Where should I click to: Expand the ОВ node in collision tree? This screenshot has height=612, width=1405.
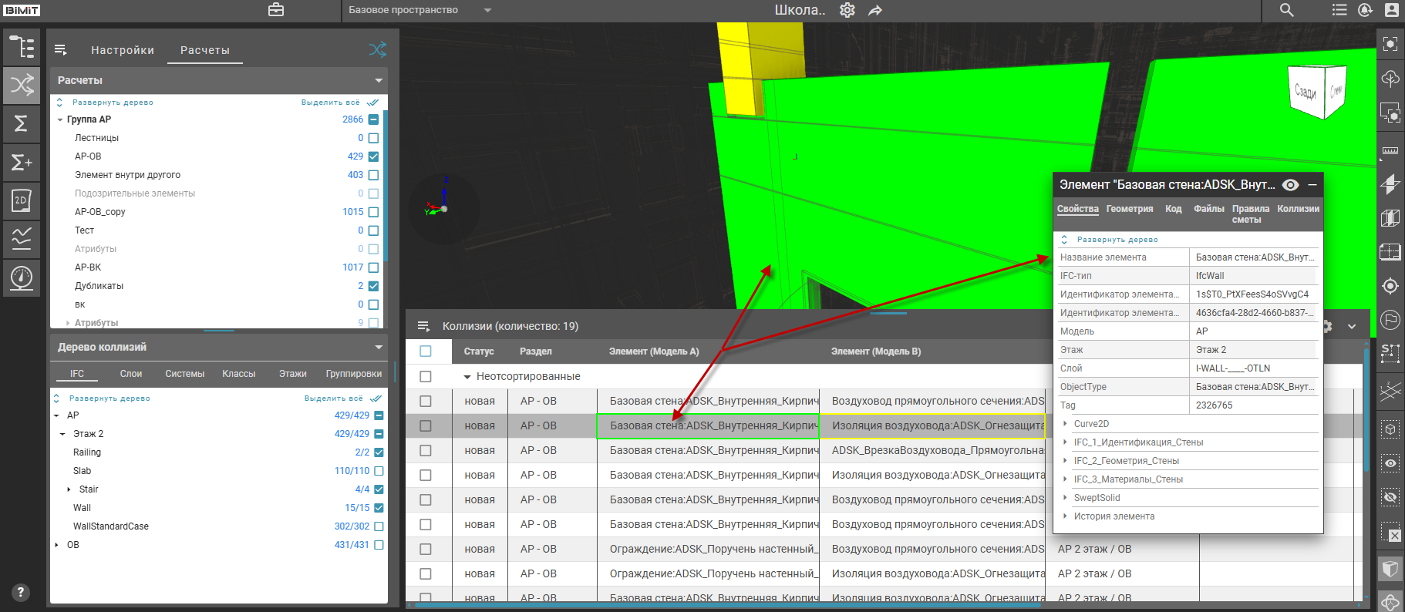click(57, 545)
